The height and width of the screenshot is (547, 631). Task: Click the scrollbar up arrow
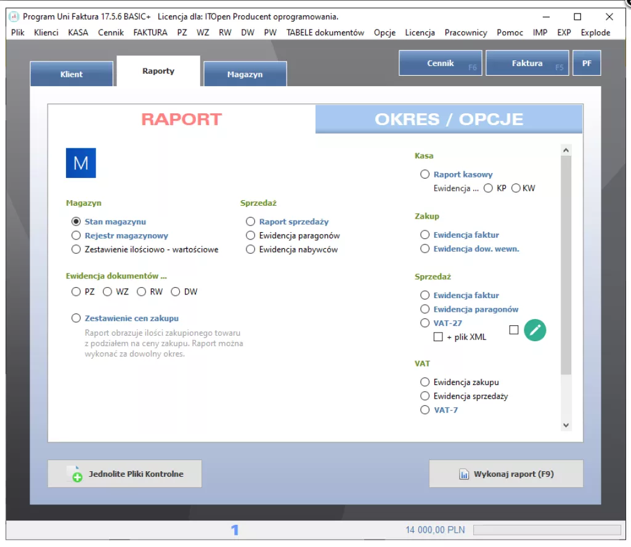[x=566, y=150]
